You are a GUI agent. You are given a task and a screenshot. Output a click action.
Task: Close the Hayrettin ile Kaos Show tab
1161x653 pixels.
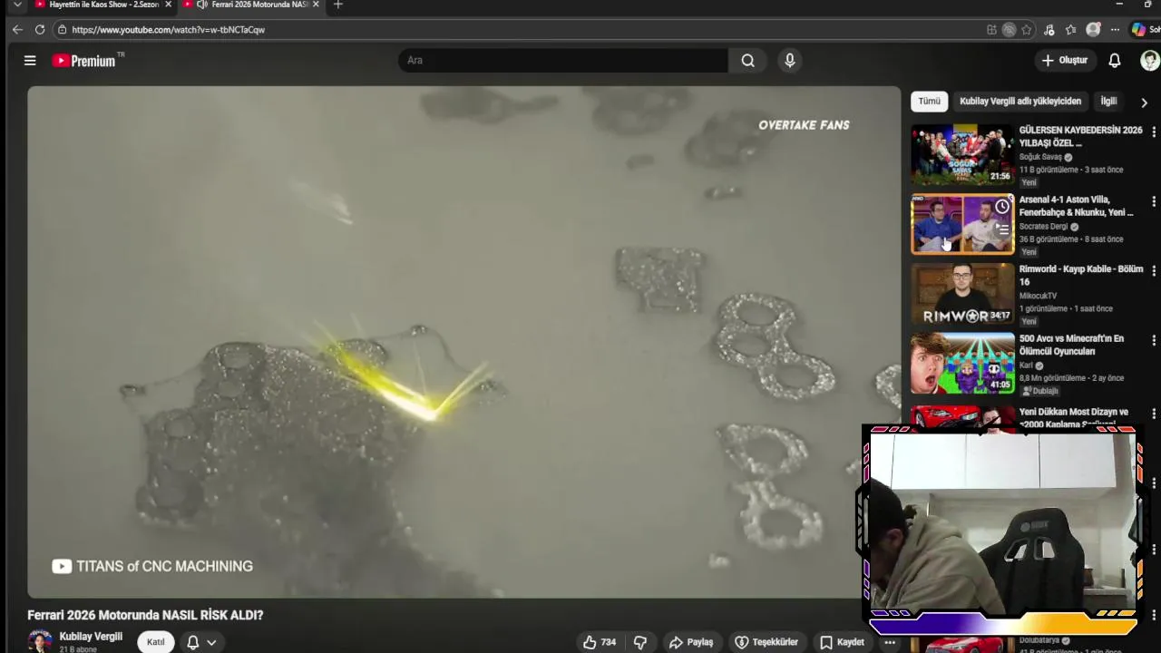pos(168,5)
